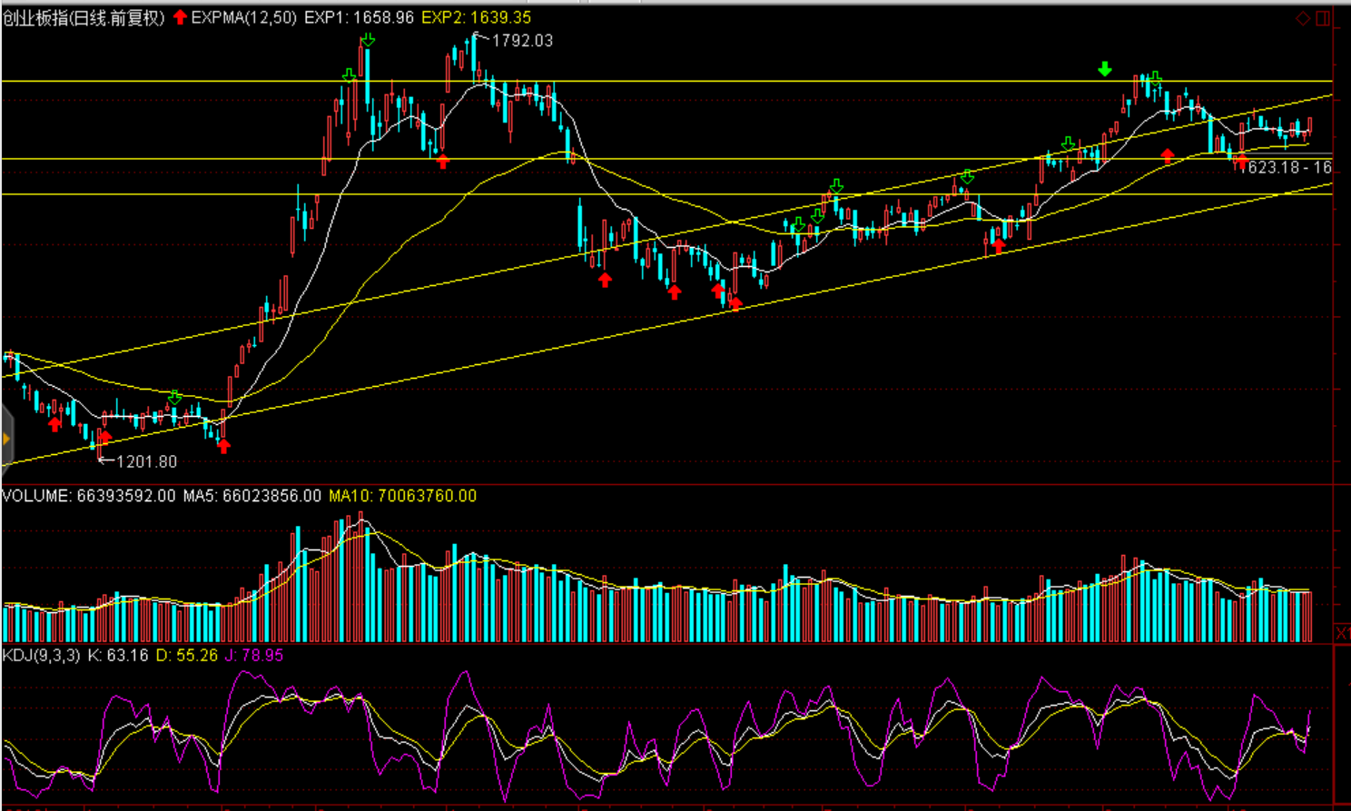The image size is (1351, 811).
Task: Click the red buy arrow near 1623.18
Action: [x=1240, y=162]
